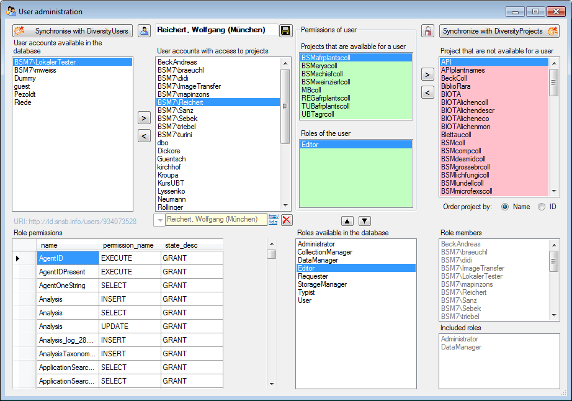Select the BSMlundellcoll unavailable project
Screen dimensions: 572x401
click(494, 182)
